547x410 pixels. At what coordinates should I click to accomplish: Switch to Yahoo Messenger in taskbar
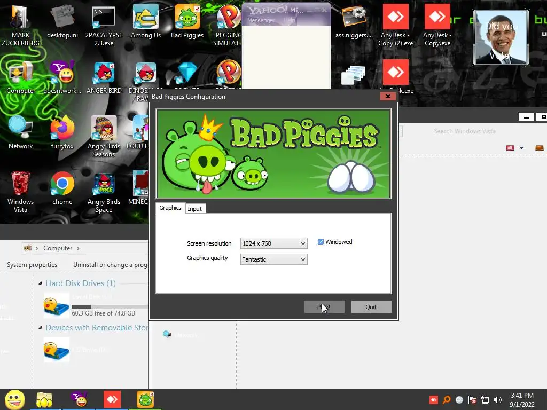(79, 399)
